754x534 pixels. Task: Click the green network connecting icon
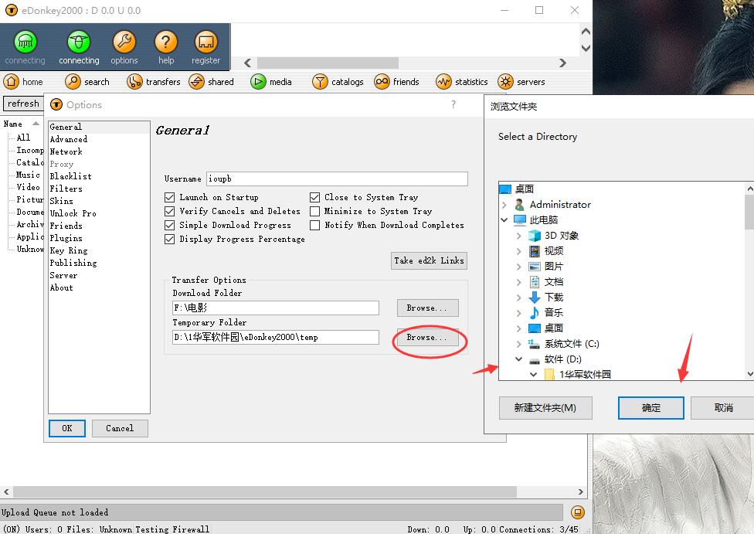25,42
